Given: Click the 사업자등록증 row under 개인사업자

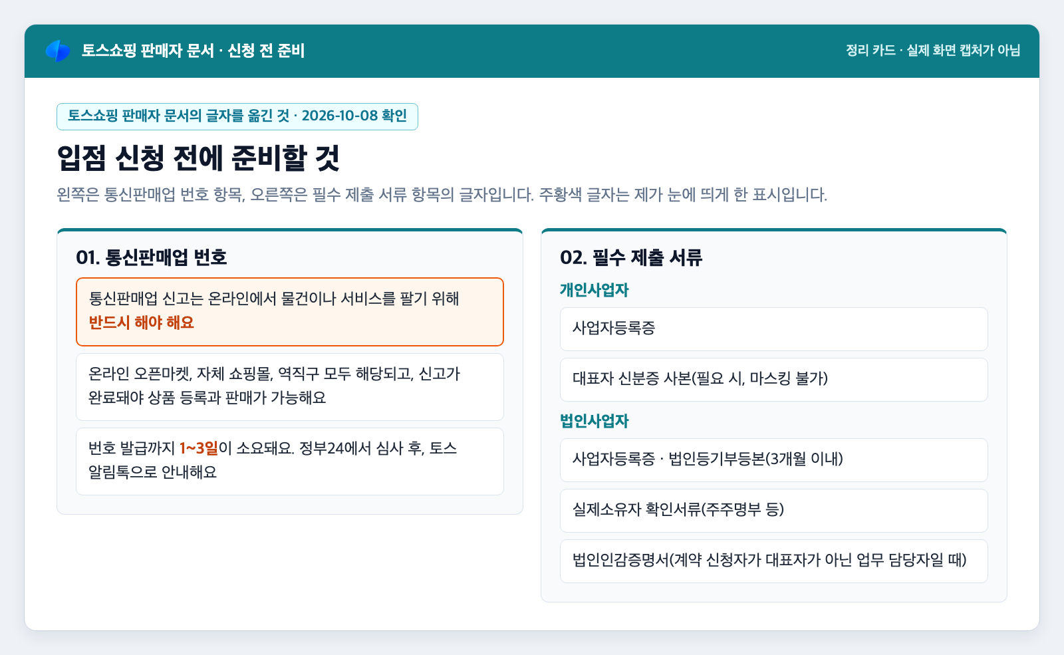Looking at the screenshot, I should [x=774, y=329].
